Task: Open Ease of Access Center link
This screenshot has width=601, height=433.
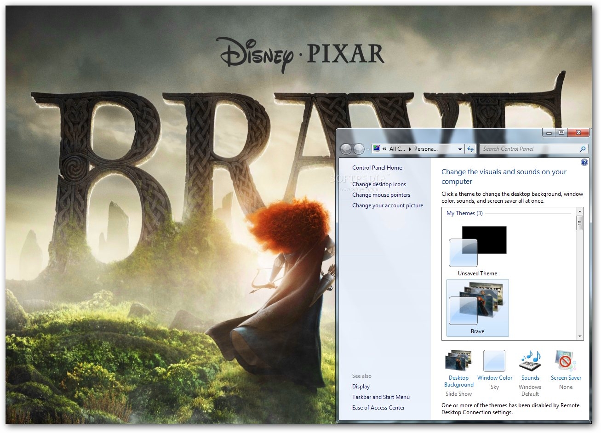Action: (378, 408)
